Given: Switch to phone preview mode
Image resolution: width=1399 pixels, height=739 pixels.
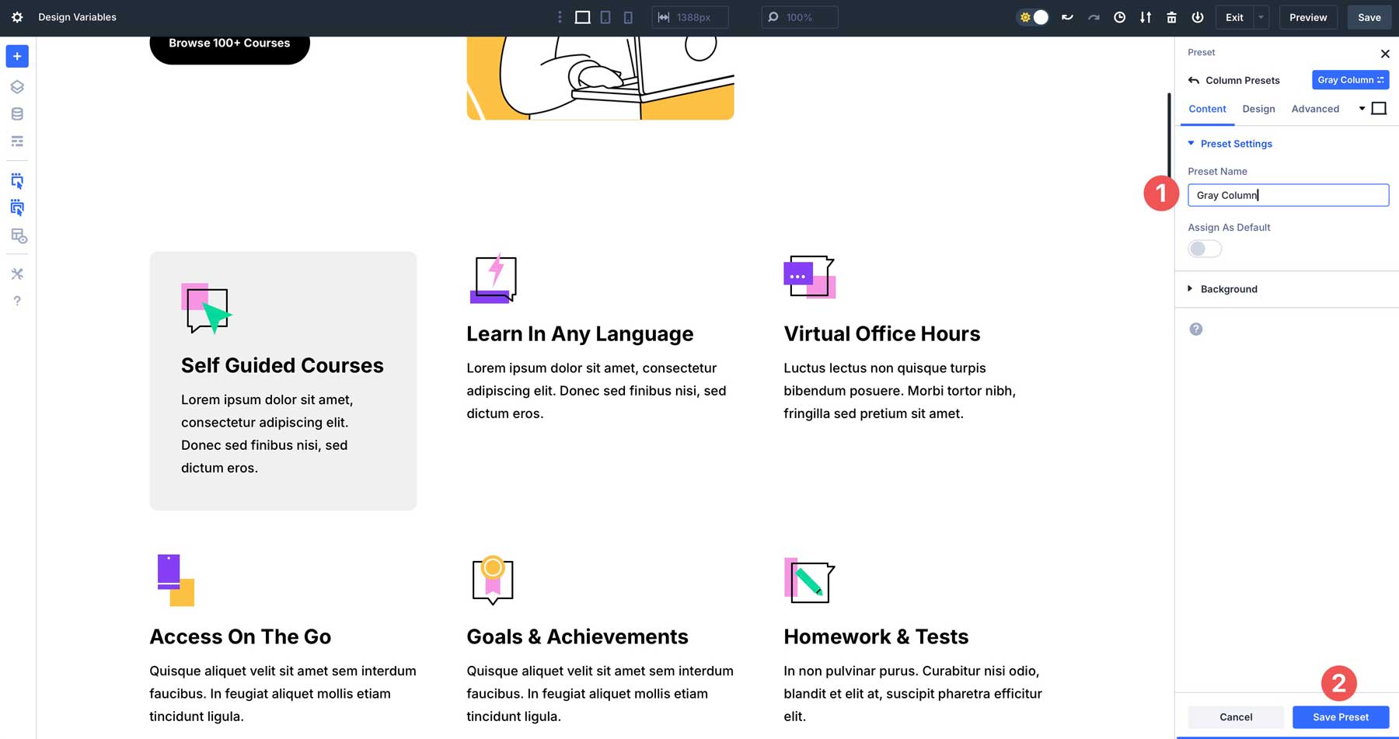Looking at the screenshot, I should point(628,16).
